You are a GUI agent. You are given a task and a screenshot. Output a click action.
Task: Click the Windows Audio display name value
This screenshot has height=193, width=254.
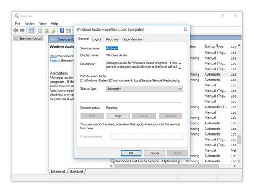pos(116,55)
